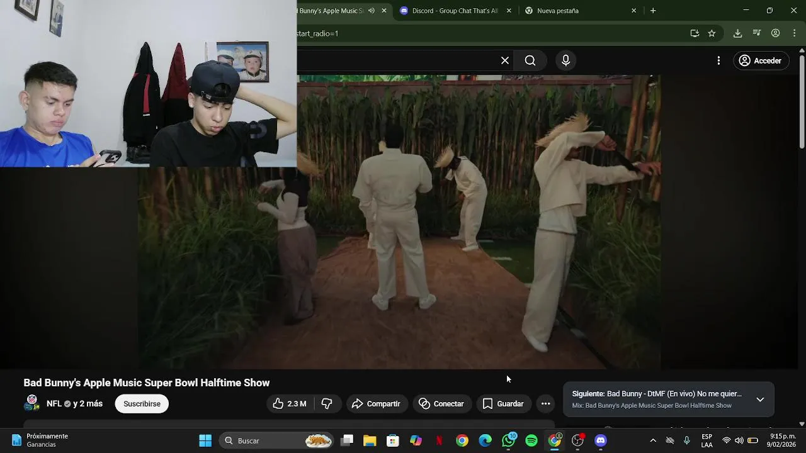Screen dimensions: 806x453
Task: Open a new browser tab with plus
Action: pyautogui.click(x=653, y=11)
